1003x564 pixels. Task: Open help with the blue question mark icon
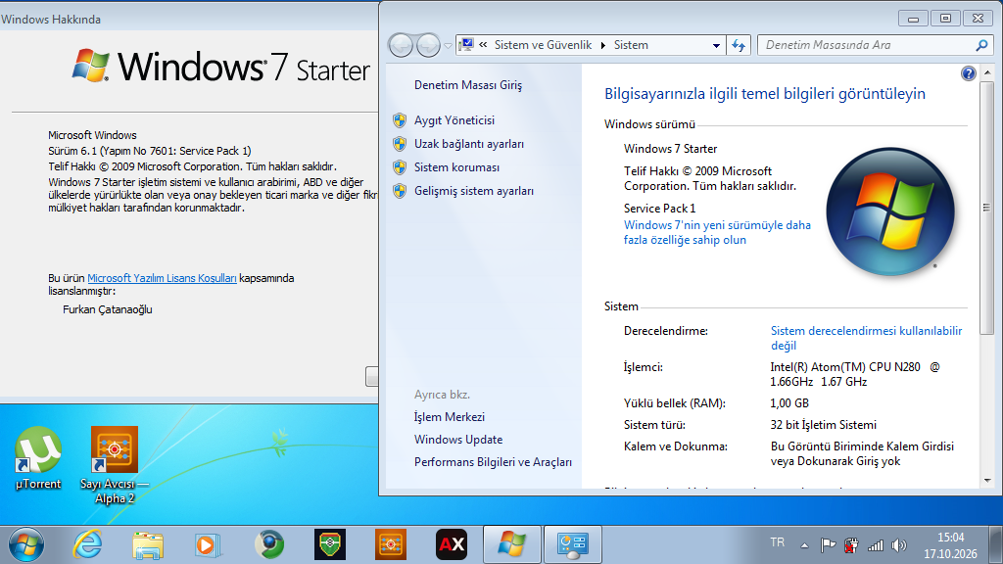click(969, 73)
